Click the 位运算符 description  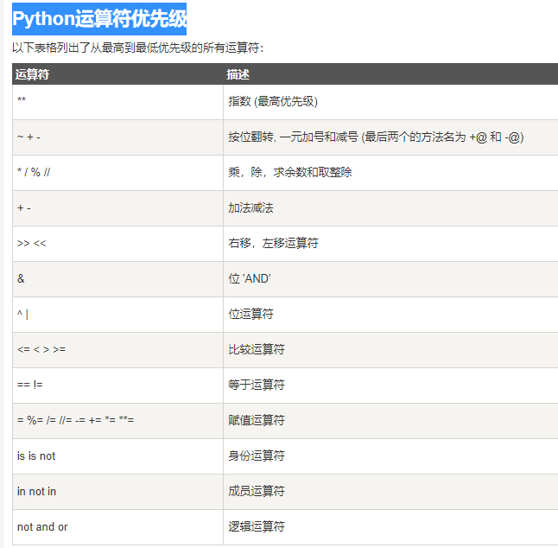coord(250,314)
